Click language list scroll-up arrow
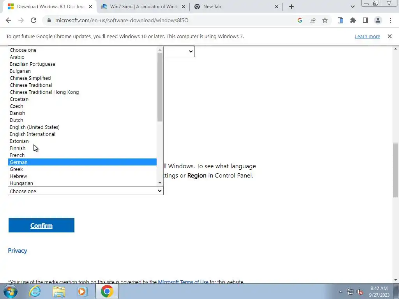This screenshot has height=299, width=399. click(x=160, y=49)
